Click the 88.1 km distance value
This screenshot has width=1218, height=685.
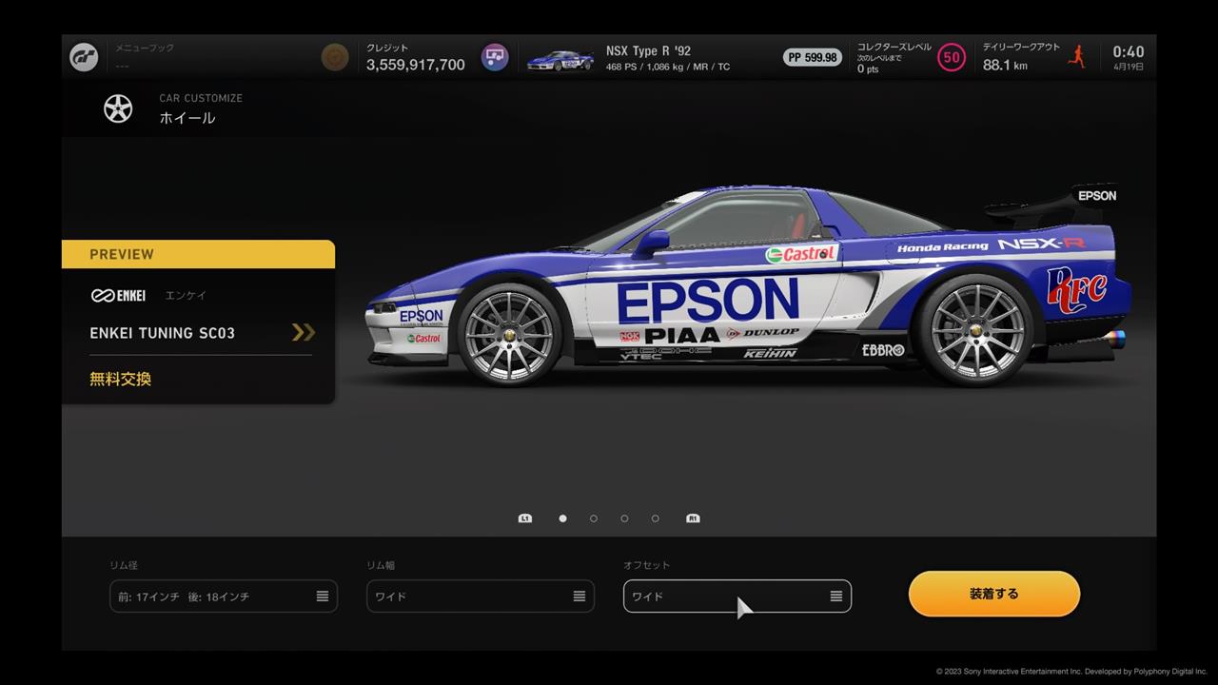click(1005, 66)
